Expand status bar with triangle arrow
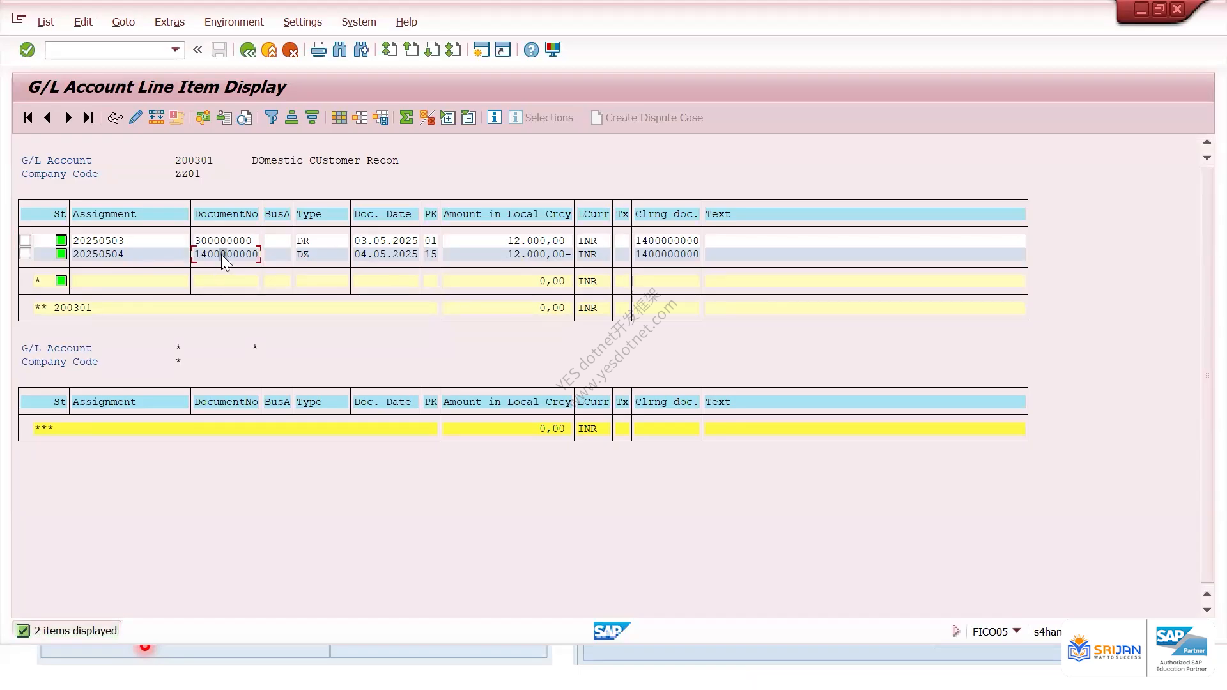This screenshot has height=690, width=1227. click(x=956, y=631)
